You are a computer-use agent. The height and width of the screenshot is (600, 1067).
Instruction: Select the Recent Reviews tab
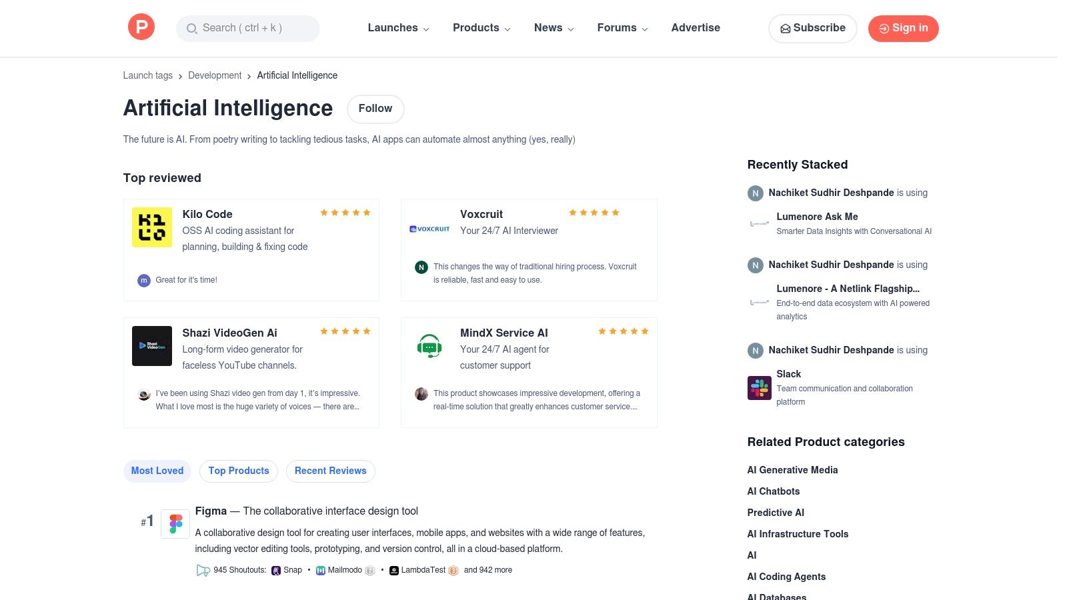pyautogui.click(x=331, y=471)
